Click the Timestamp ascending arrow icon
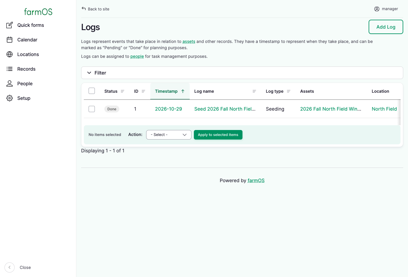Viewport: 408px width, 277px height. pyautogui.click(x=183, y=91)
